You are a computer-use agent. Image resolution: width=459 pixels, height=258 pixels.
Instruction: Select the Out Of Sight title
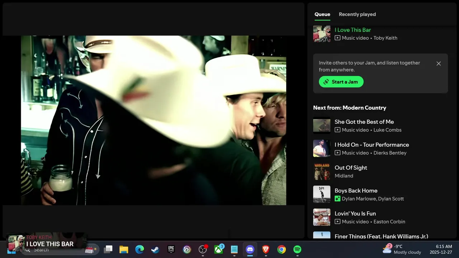click(351, 168)
